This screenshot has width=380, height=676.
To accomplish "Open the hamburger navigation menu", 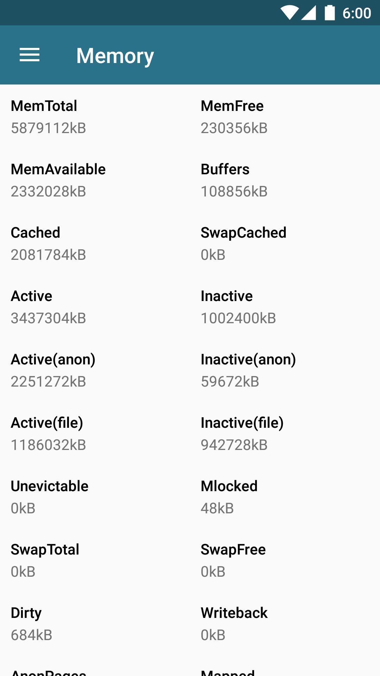I will coord(30,55).
